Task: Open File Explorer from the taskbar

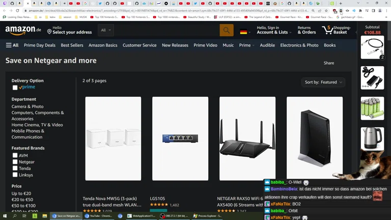Action: [45, 216]
